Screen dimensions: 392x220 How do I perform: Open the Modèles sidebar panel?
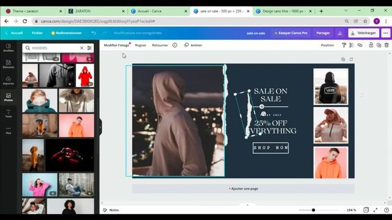(x=8, y=48)
